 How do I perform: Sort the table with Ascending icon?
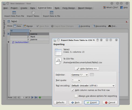coord(79,26)
